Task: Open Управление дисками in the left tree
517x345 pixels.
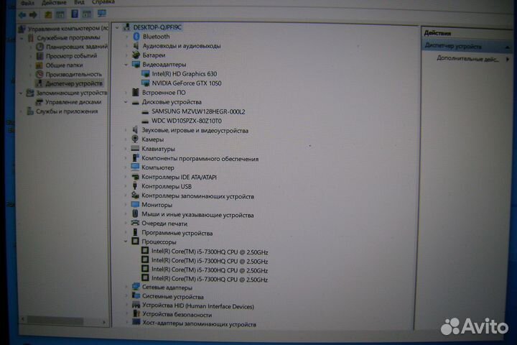Action: 73,102
